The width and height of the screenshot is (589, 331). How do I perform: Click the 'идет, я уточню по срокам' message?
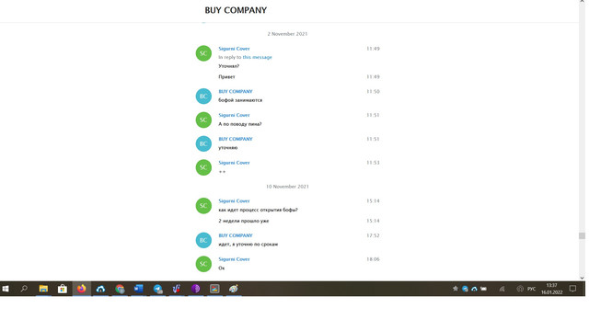coord(248,245)
